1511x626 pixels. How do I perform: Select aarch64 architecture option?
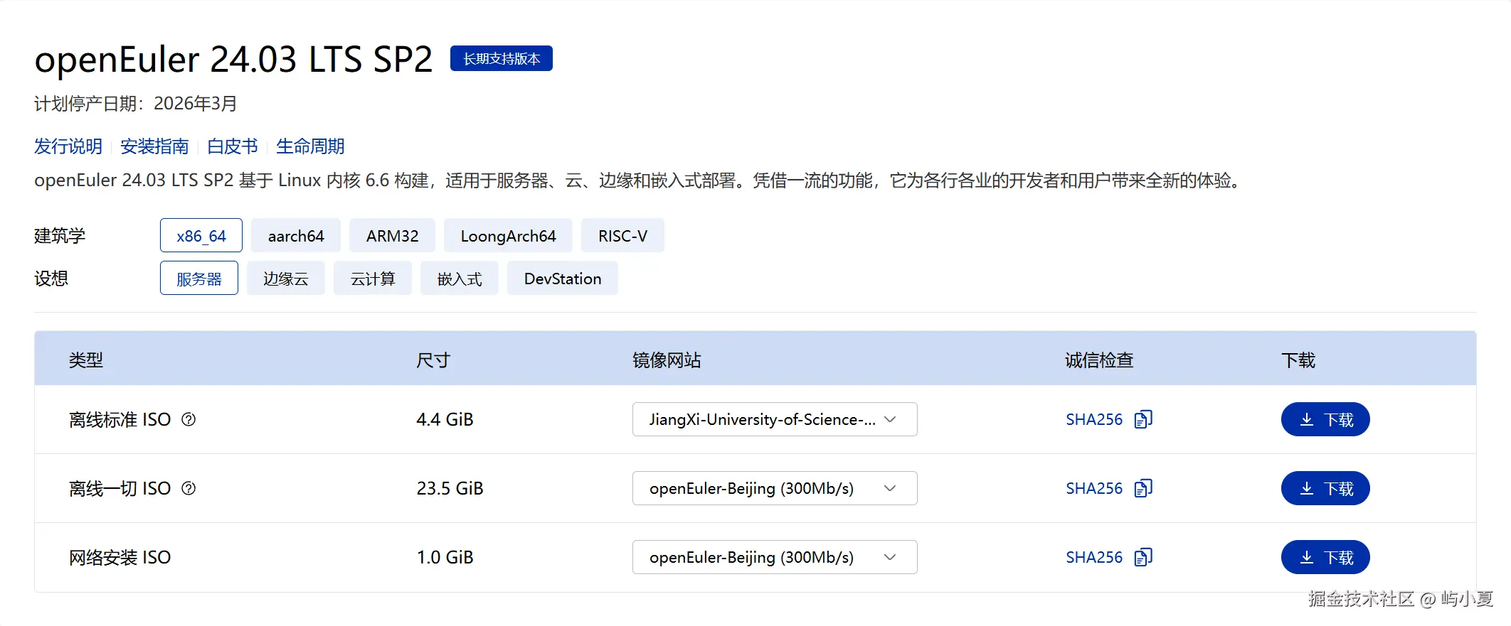click(x=295, y=236)
